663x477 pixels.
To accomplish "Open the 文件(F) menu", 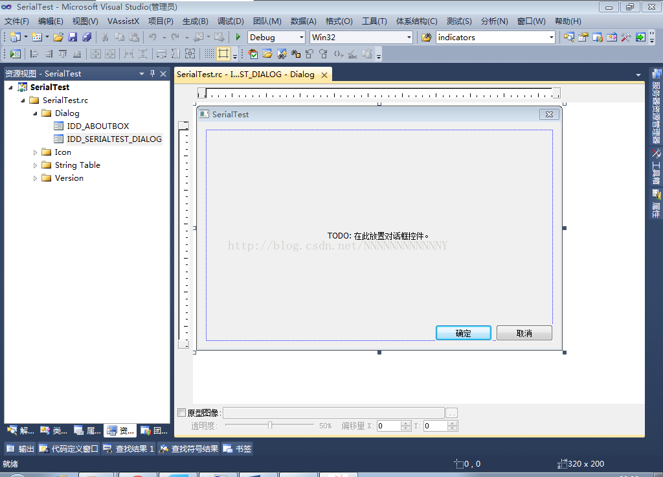I will coord(16,21).
